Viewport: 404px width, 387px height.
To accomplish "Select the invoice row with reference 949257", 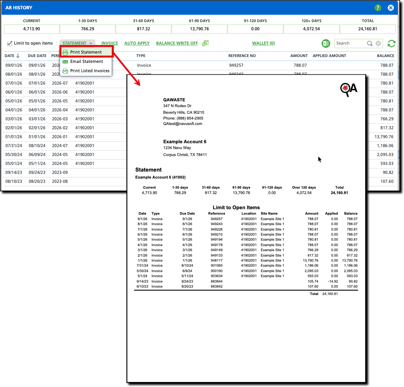I will (x=200, y=65).
